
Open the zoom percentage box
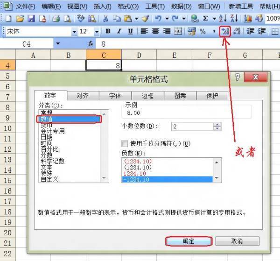[x=273, y=18]
